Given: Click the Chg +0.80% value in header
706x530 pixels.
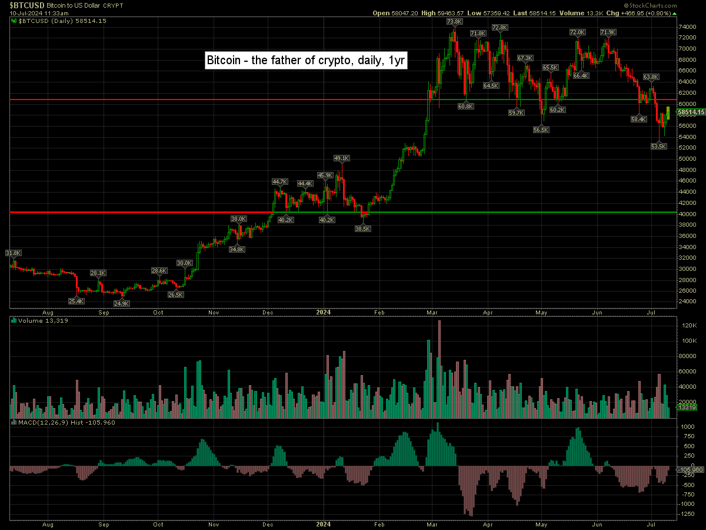Looking at the screenshot, I should tap(670, 13).
